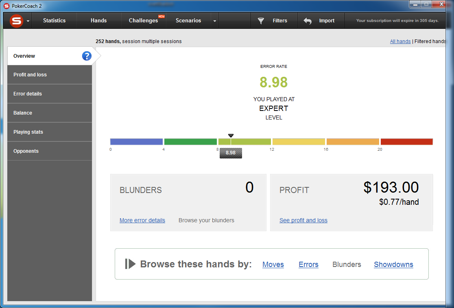Image resolution: width=454 pixels, height=308 pixels.
Task: Browse hands by Showdowns link
Action: click(x=393, y=265)
